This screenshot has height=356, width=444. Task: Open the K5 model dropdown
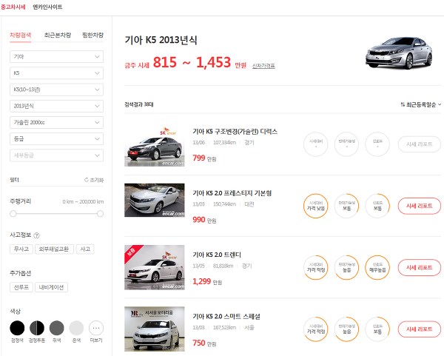pyautogui.click(x=57, y=73)
